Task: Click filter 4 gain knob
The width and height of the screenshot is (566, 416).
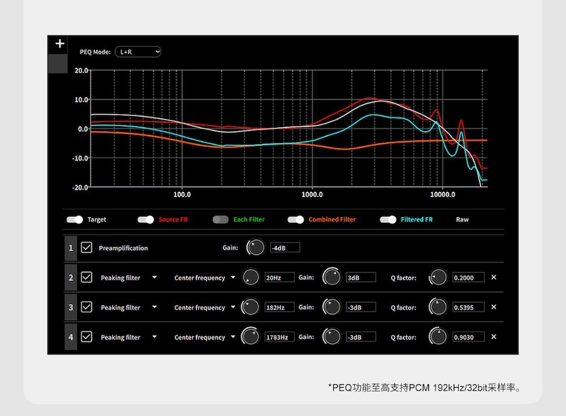Action: tap(331, 337)
